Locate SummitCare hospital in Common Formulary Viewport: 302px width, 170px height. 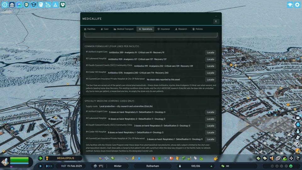tap(210, 79)
